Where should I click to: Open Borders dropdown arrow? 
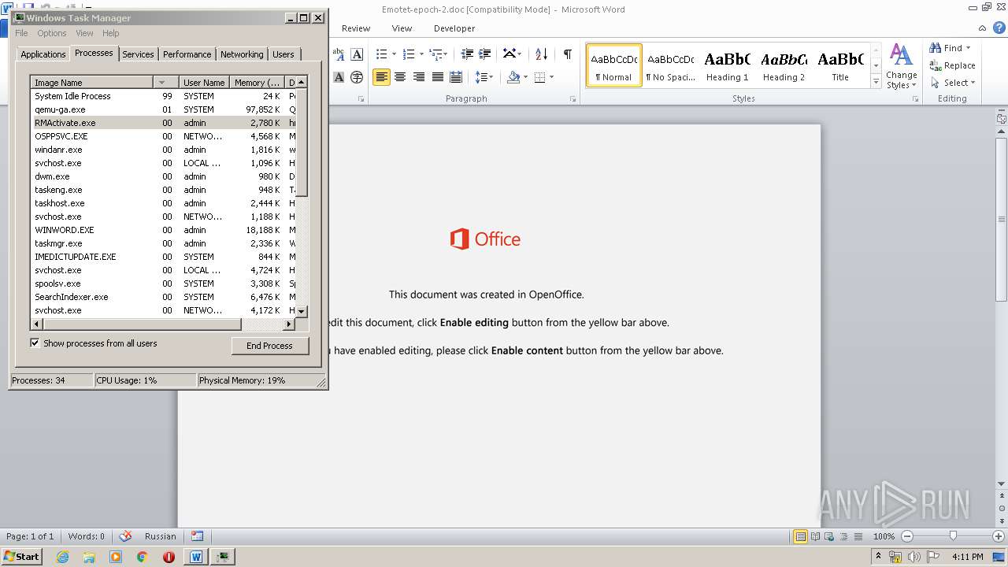pos(551,77)
